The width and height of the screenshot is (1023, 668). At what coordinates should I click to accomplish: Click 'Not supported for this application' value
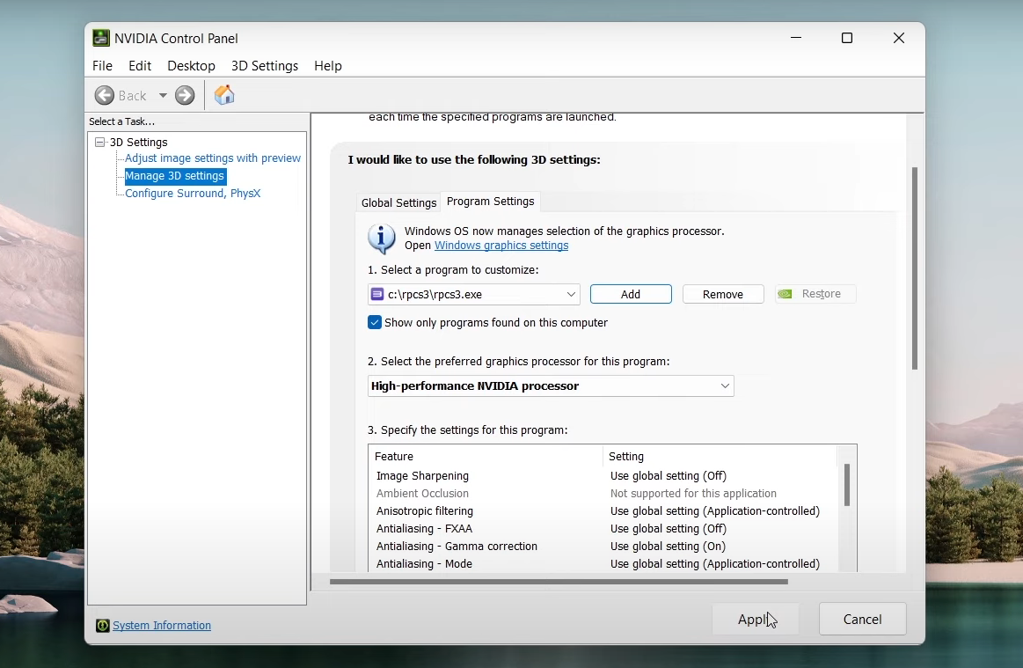(693, 494)
